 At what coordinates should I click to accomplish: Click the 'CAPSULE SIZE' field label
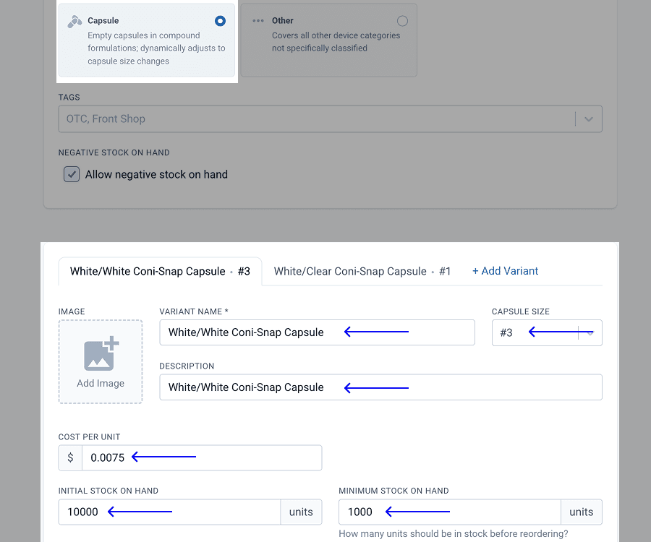pyautogui.click(x=521, y=311)
